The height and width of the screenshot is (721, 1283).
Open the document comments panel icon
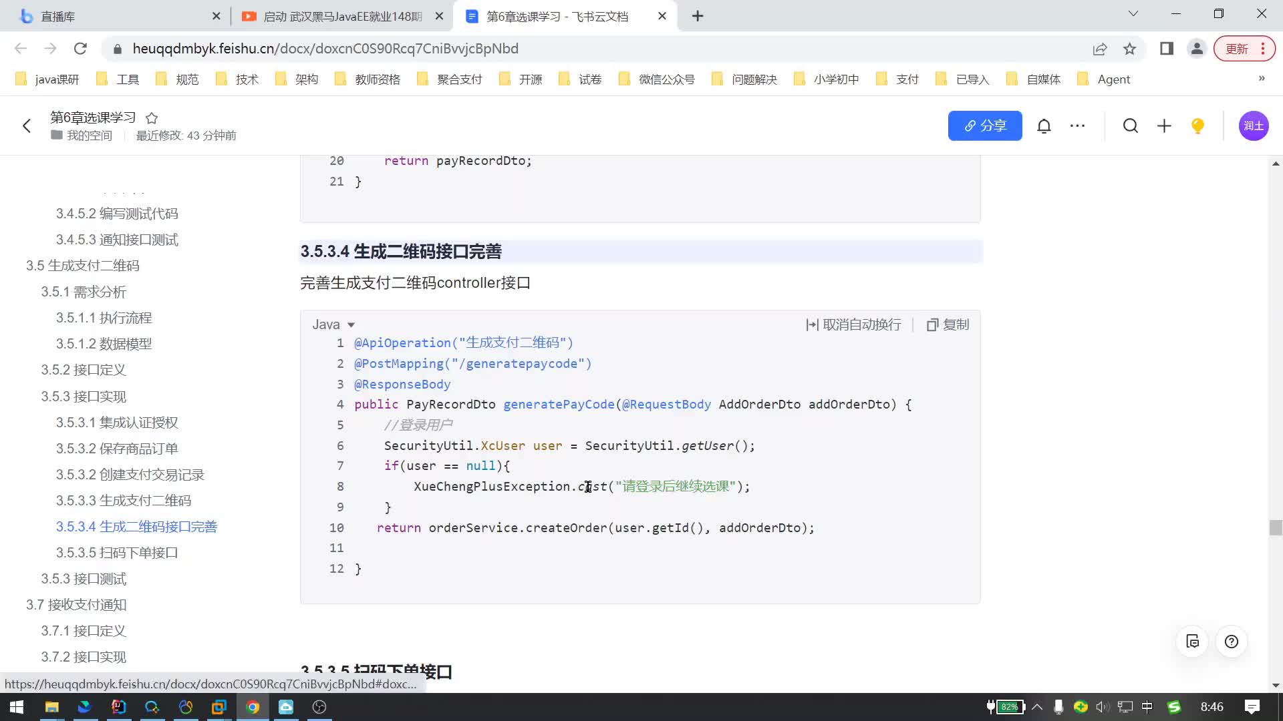point(1193,642)
